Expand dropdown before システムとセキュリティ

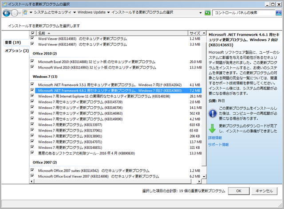click(31, 12)
